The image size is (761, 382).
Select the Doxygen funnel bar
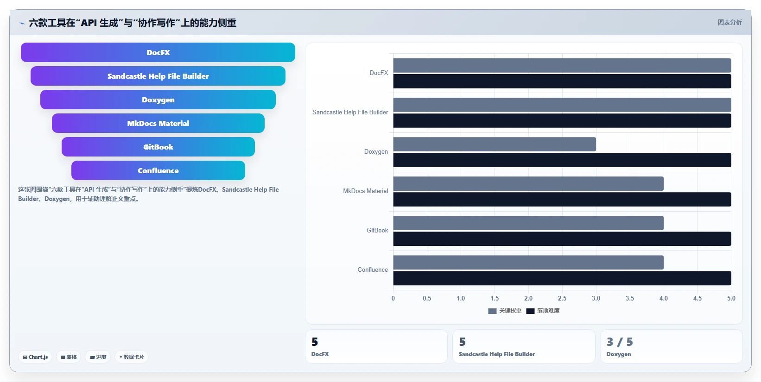tap(158, 100)
